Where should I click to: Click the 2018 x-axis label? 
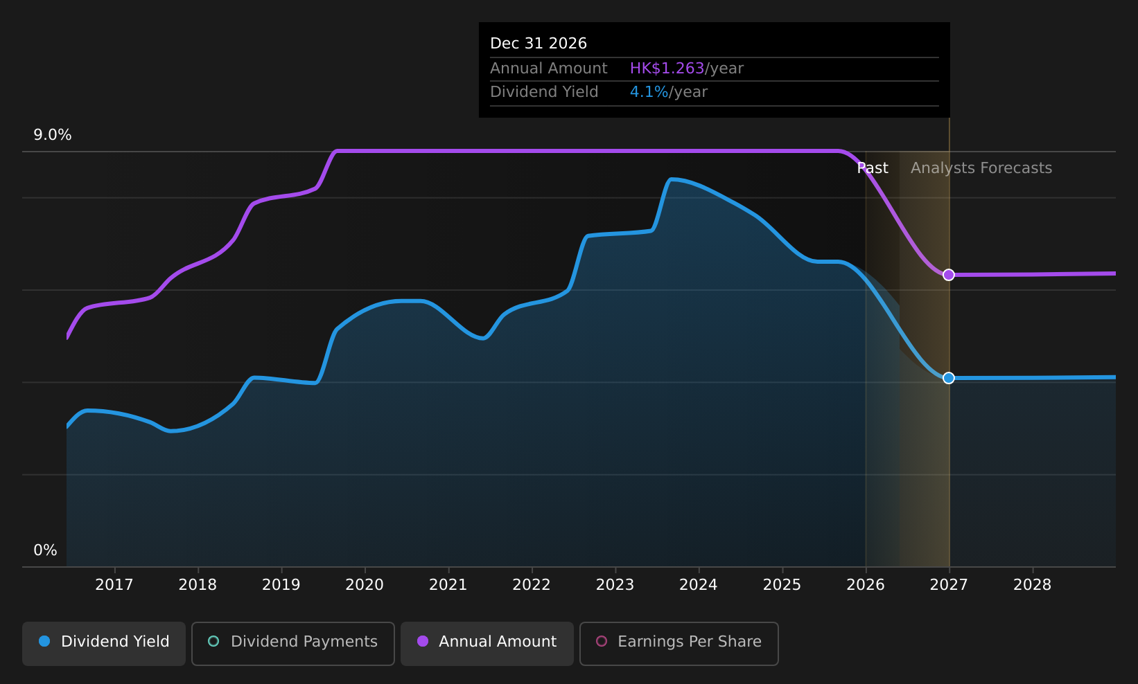point(198,585)
